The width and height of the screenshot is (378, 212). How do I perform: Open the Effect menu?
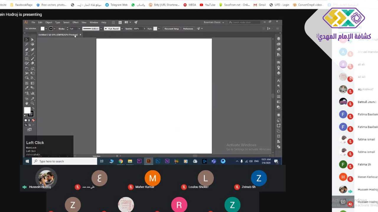[76, 22]
